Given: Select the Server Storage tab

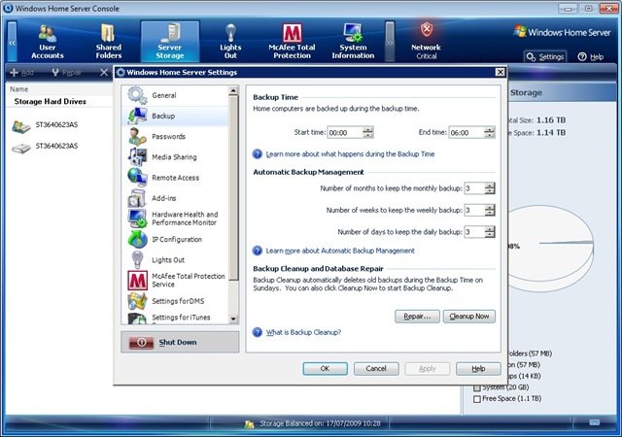Looking at the screenshot, I should pyautogui.click(x=170, y=42).
